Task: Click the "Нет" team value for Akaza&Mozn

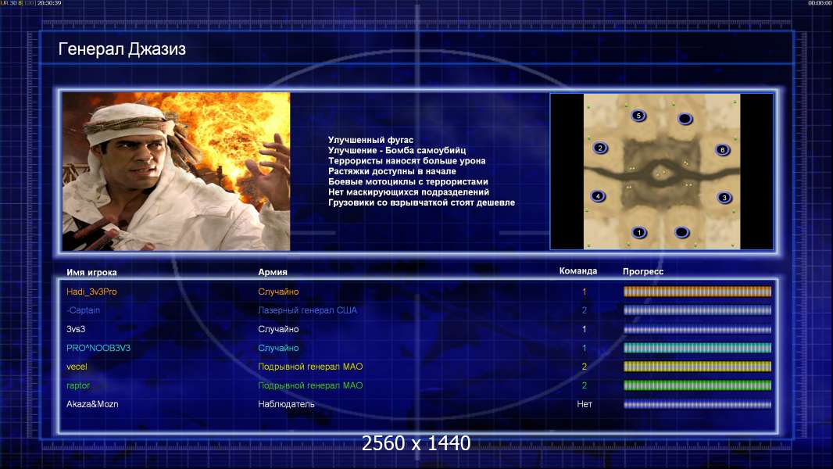Action: (585, 404)
